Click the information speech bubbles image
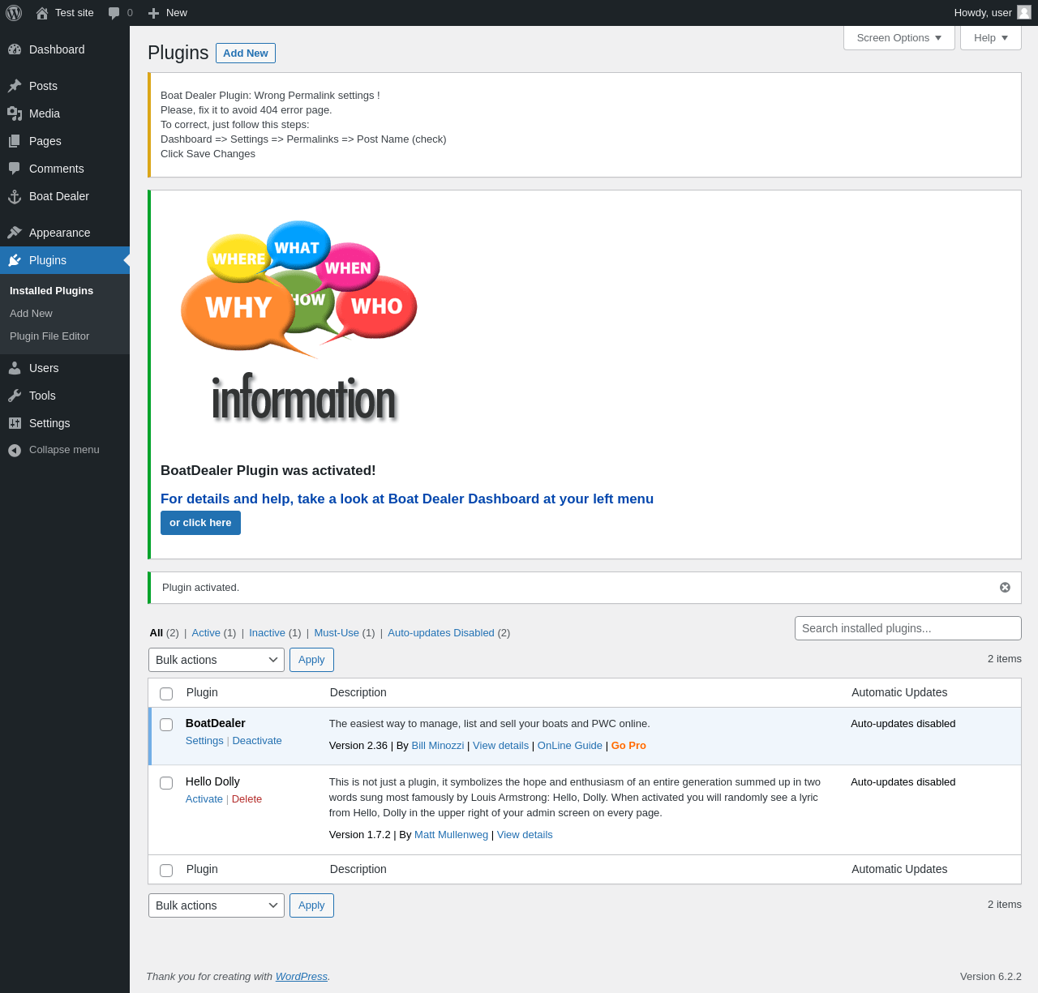The image size is (1038, 993). [x=298, y=323]
